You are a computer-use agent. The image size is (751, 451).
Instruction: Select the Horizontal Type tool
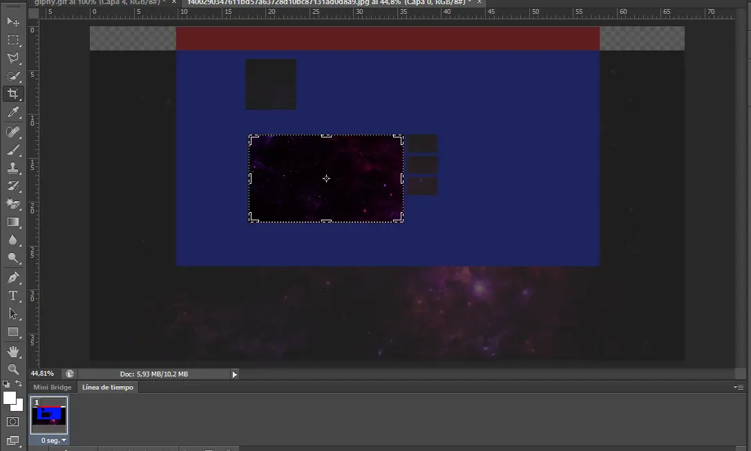pyautogui.click(x=13, y=296)
